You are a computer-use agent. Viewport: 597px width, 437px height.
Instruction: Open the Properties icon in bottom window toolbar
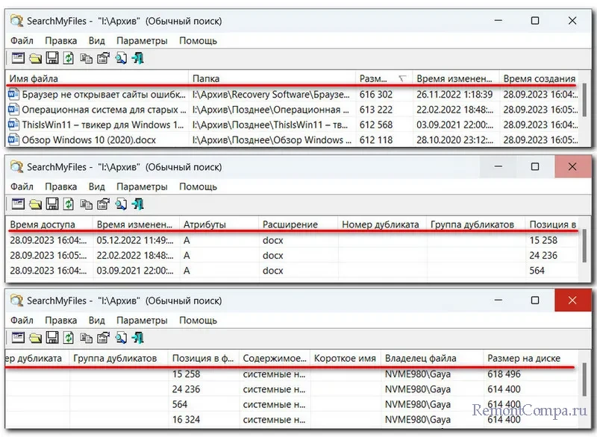click(104, 339)
